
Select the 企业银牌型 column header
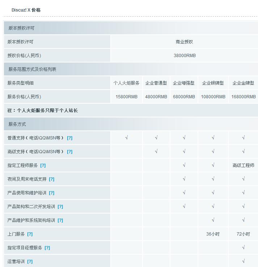pos(213,83)
